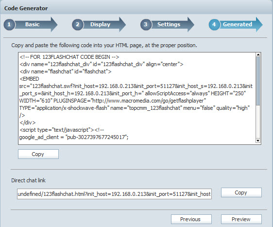Open the Preview of the chat
The height and width of the screenshot is (227, 273).
point(241,219)
